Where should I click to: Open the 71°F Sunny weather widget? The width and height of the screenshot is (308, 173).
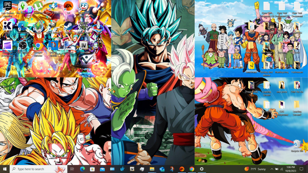(255, 169)
